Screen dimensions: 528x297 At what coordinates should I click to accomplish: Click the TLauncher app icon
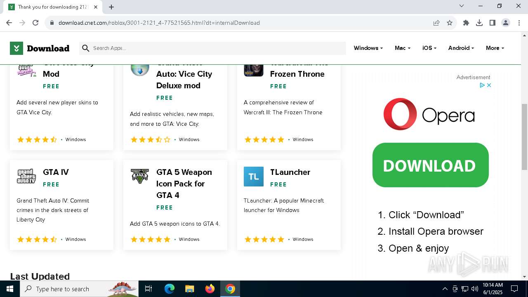(254, 177)
